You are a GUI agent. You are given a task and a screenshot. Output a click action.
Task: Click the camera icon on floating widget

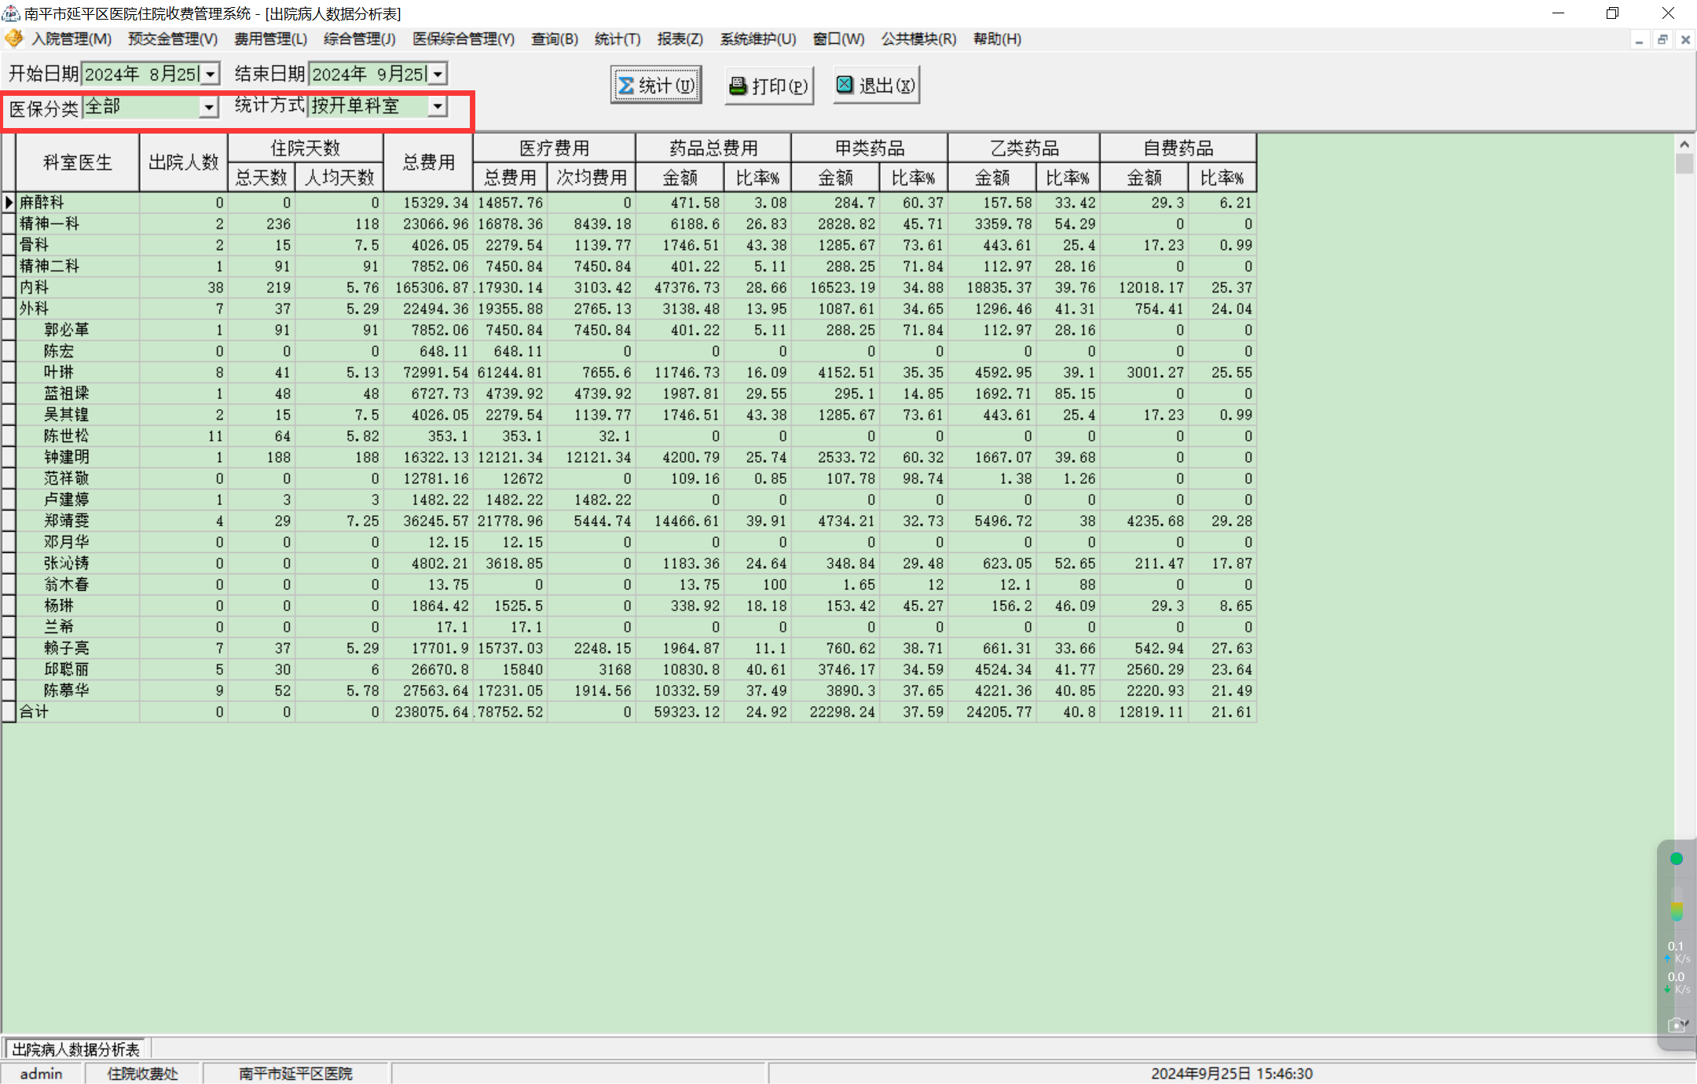point(1676,1025)
